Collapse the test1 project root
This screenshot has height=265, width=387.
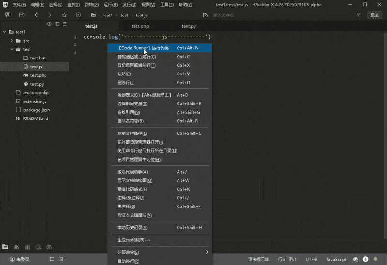pyautogui.click(x=4, y=32)
